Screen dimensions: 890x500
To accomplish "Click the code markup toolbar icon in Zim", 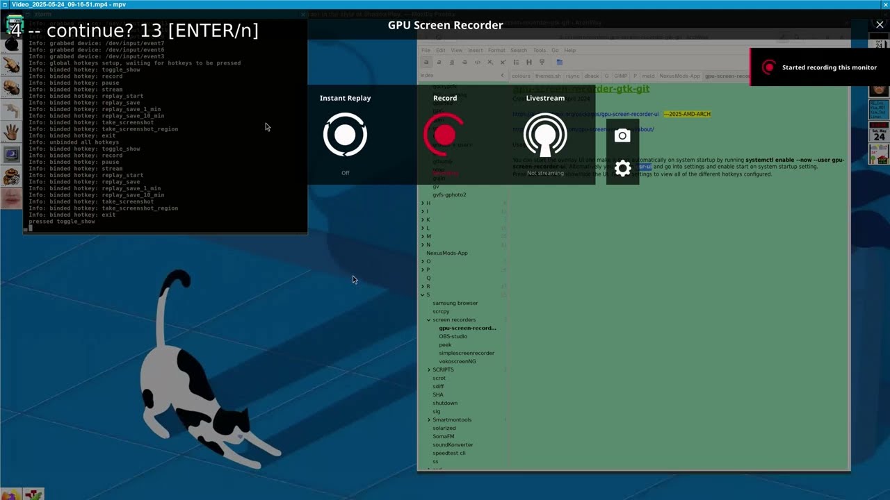I will click(x=478, y=62).
